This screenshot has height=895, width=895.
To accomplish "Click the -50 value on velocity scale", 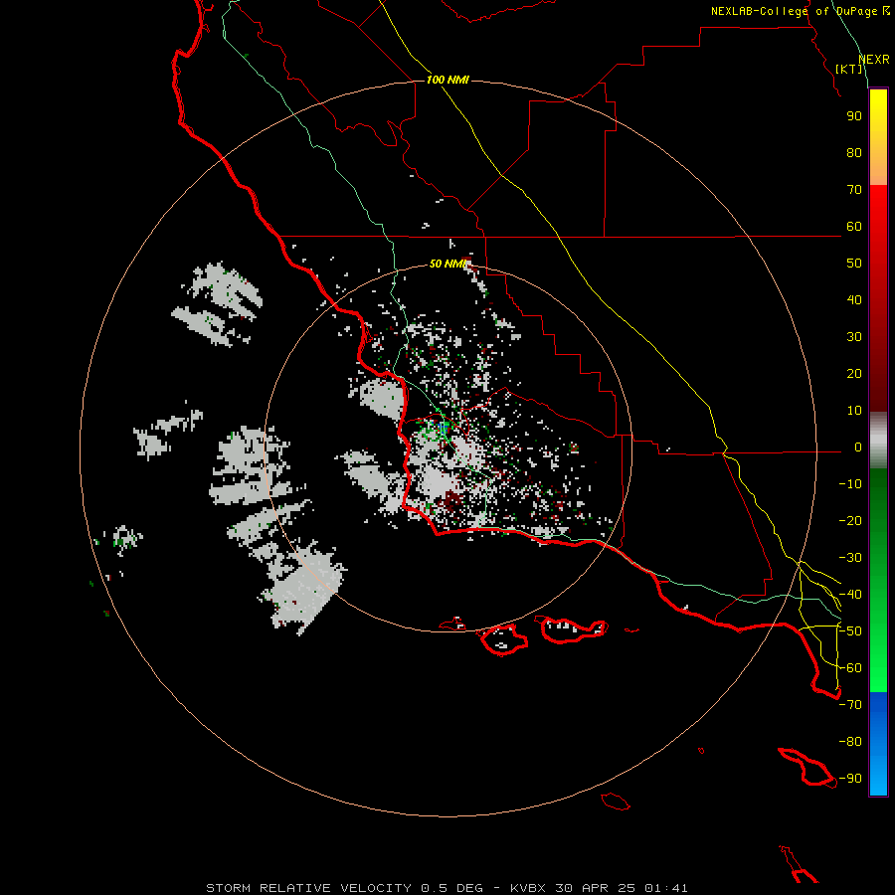I will pos(850,631).
